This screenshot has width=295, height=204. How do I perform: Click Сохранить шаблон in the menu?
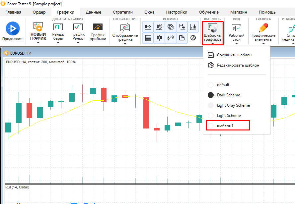(x=234, y=55)
